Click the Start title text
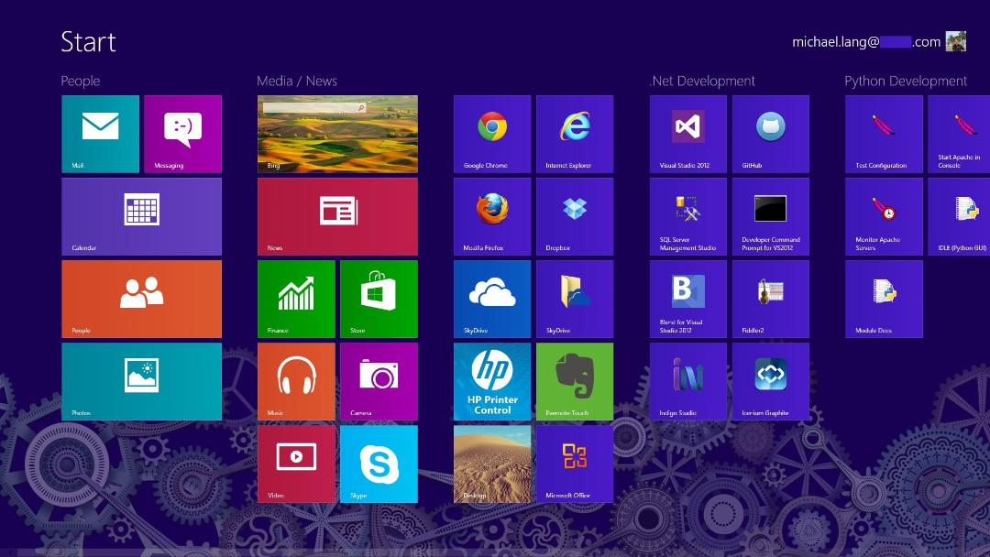This screenshot has height=557, width=990. click(x=88, y=42)
